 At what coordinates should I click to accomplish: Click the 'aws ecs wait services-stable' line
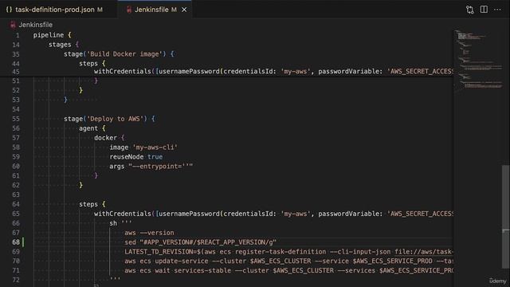(288, 270)
